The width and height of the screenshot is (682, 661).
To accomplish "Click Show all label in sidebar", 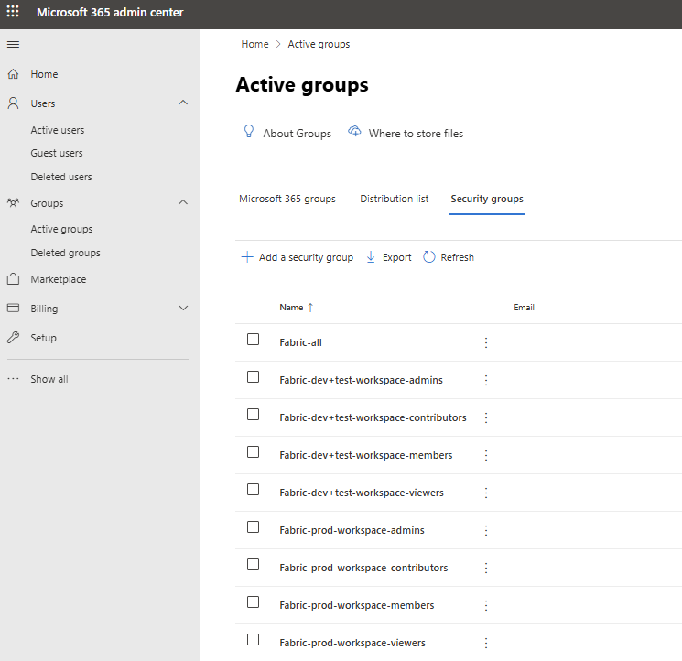I will point(49,379).
